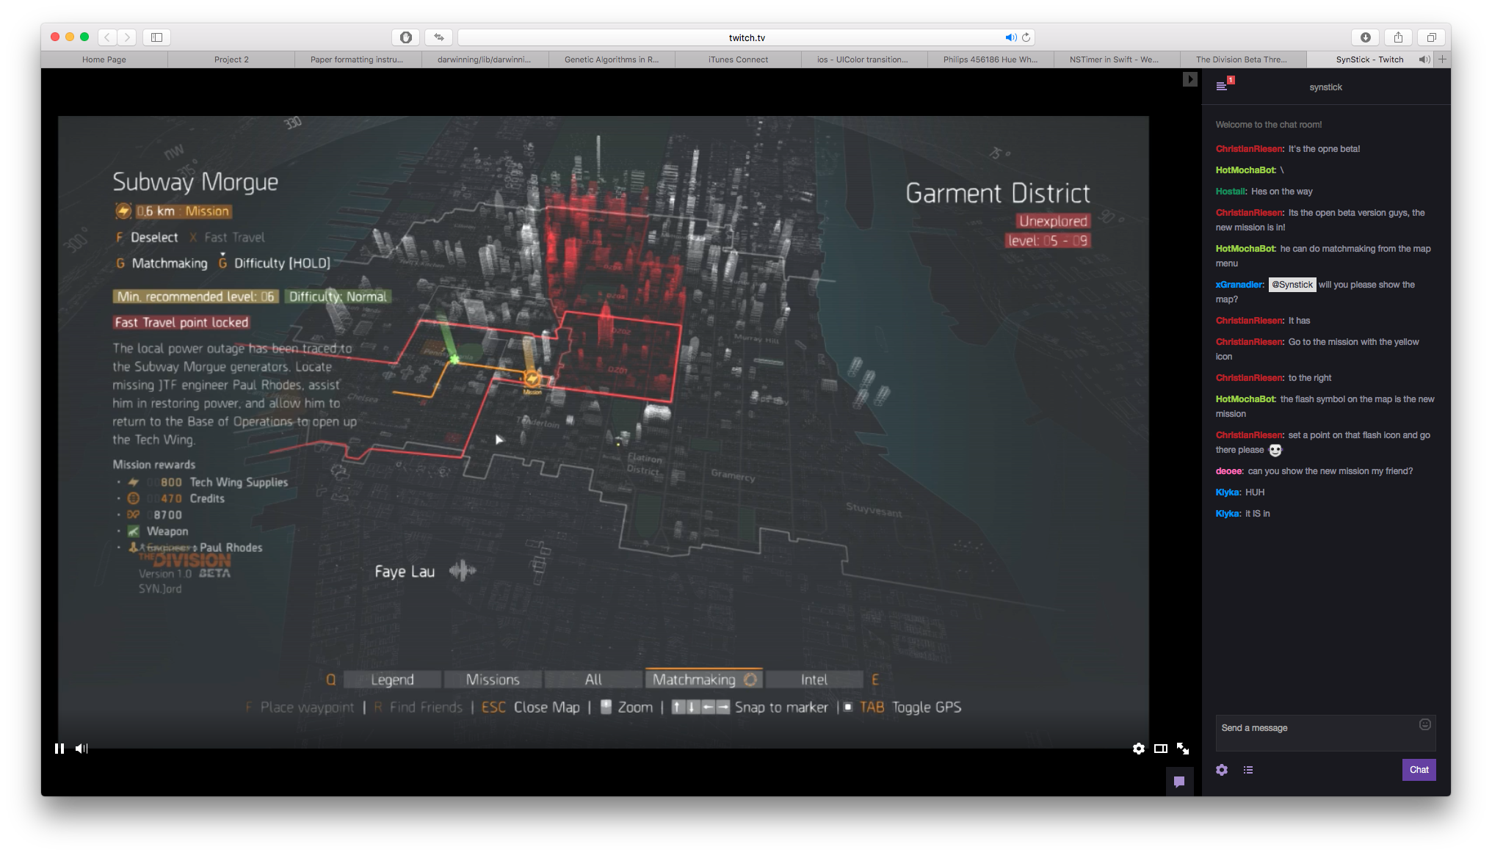Reload the twitch.tv page
Viewport: 1492px width, 855px height.
coord(1026,37)
